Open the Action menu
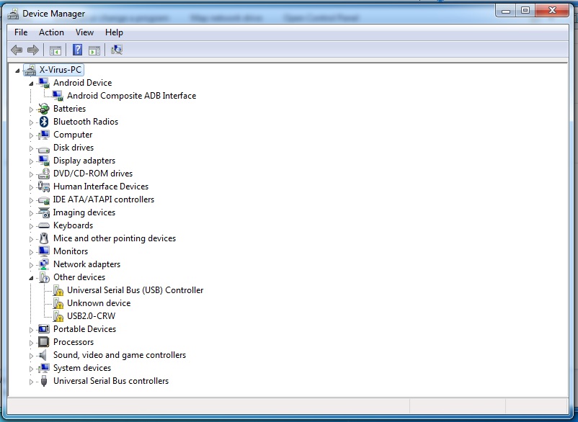 tap(51, 32)
